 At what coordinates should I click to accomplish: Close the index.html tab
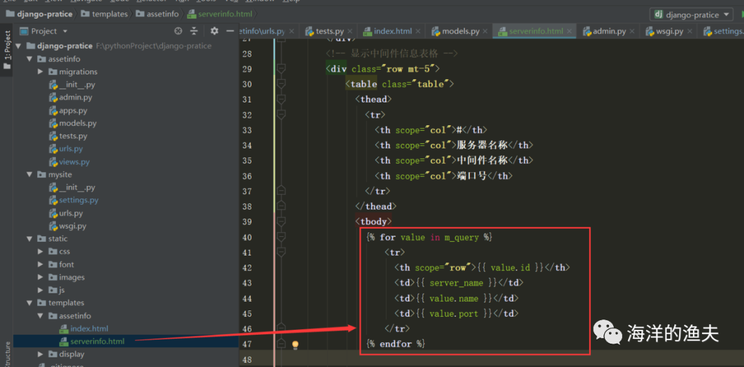pos(419,31)
